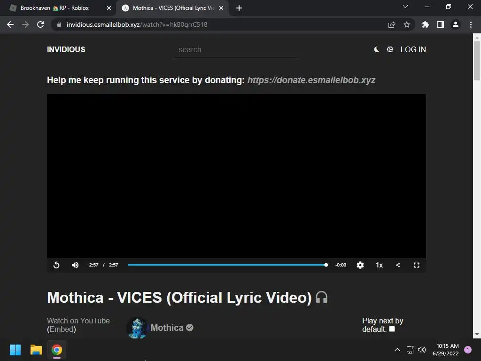Open the donate.esmailelbob.xyz link
This screenshot has height=361, width=481.
311,80
